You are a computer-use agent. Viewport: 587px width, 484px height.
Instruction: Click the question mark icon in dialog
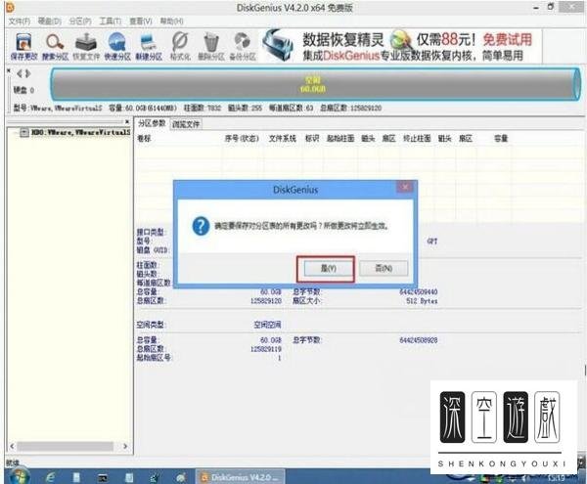[201, 226]
